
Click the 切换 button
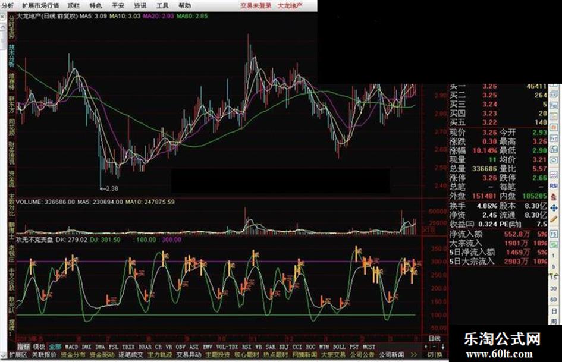[x=435, y=355]
